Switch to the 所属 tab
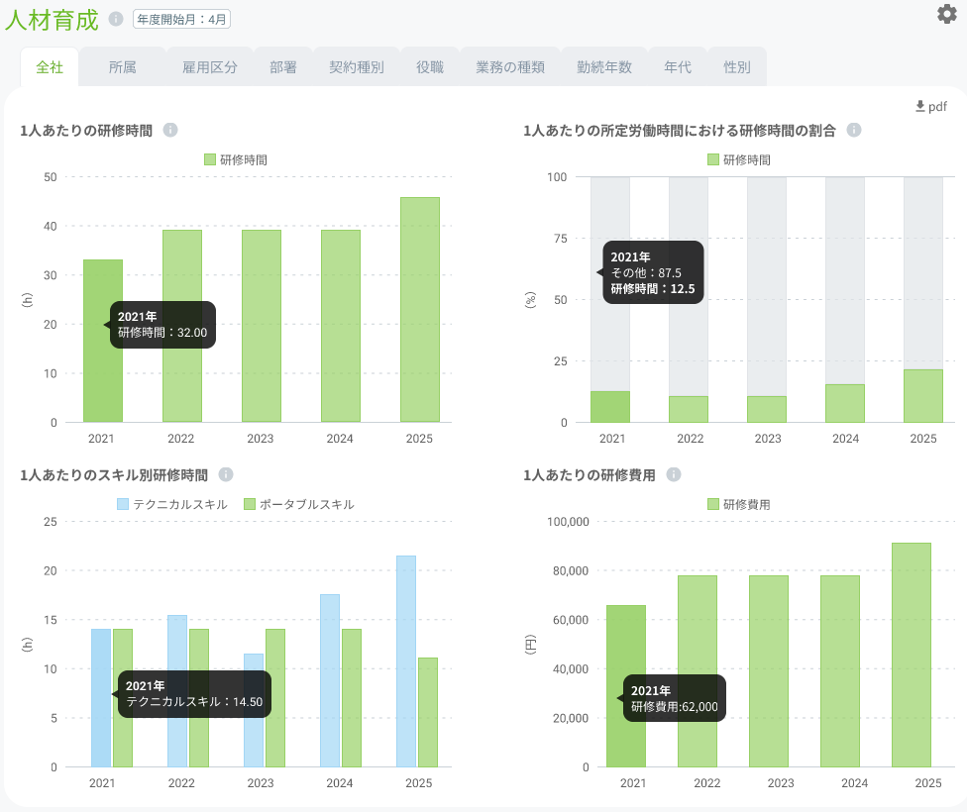967x812 pixels. pos(122,67)
